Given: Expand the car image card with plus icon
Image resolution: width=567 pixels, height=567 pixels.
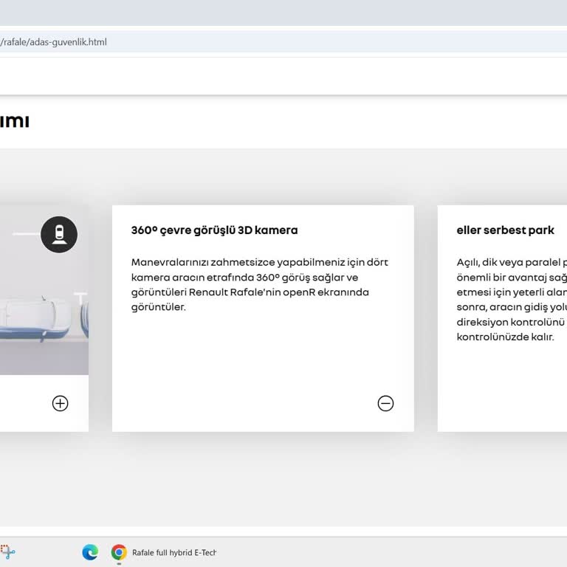Looking at the screenshot, I should (60, 403).
